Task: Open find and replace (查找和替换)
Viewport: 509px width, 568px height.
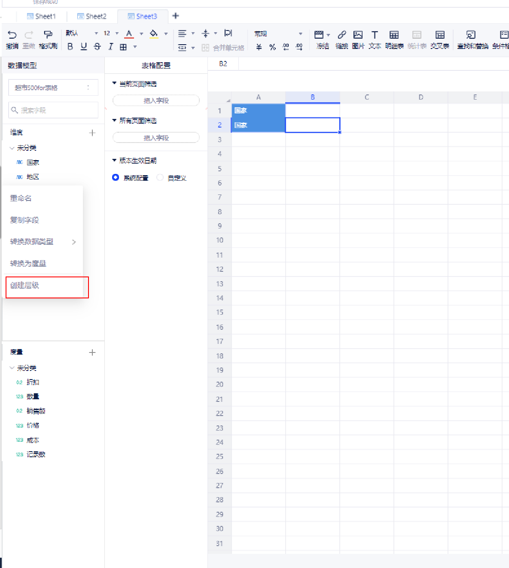Action: click(x=471, y=35)
